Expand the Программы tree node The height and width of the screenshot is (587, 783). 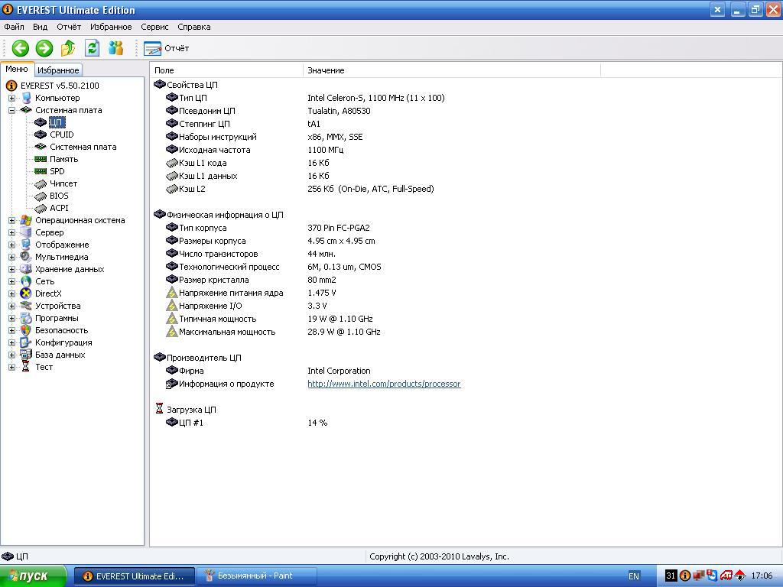point(11,318)
